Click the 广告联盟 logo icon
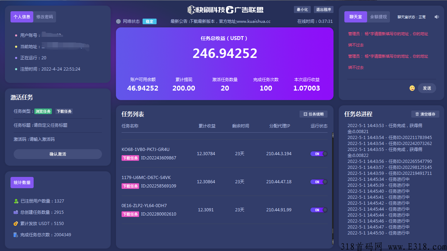 [230, 10]
